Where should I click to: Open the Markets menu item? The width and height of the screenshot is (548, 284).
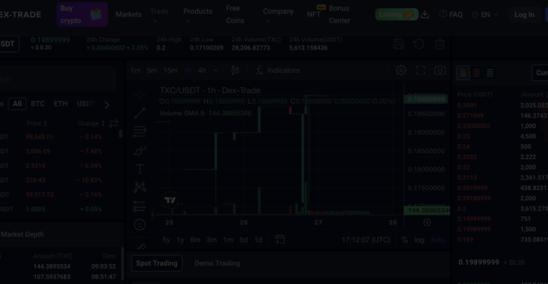tap(129, 14)
